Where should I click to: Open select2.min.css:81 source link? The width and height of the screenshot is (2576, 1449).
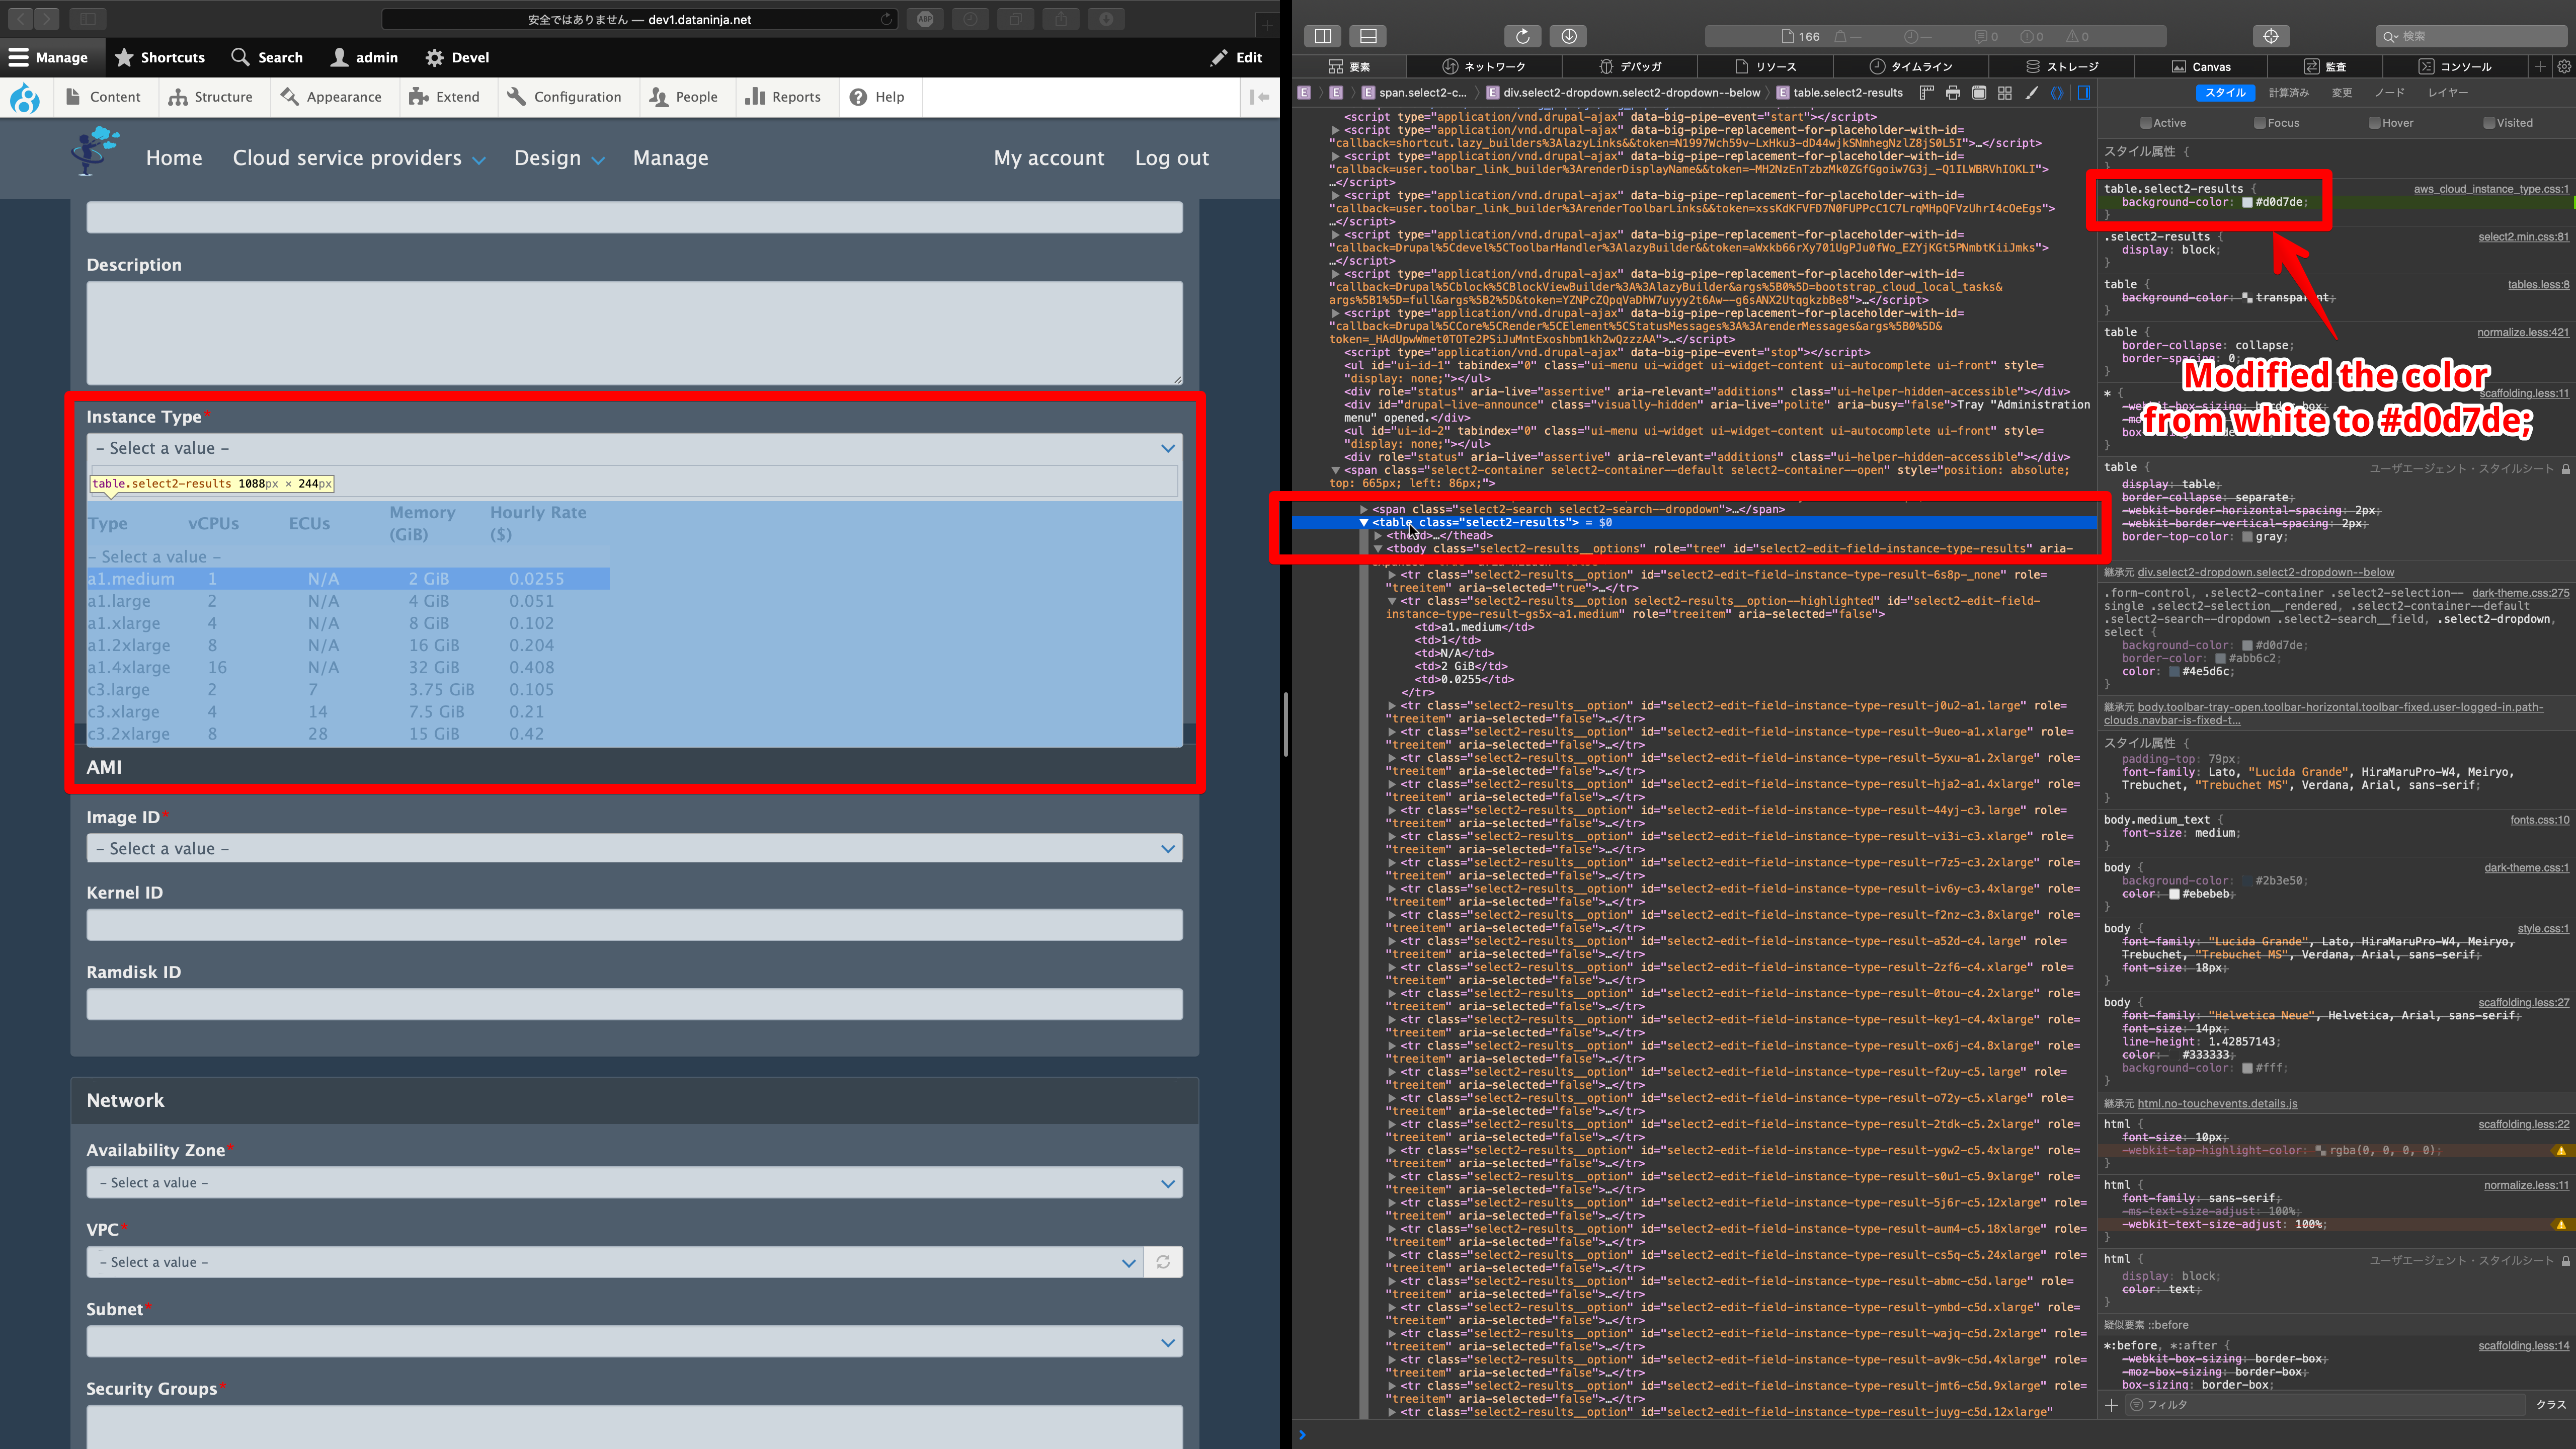tap(2523, 237)
